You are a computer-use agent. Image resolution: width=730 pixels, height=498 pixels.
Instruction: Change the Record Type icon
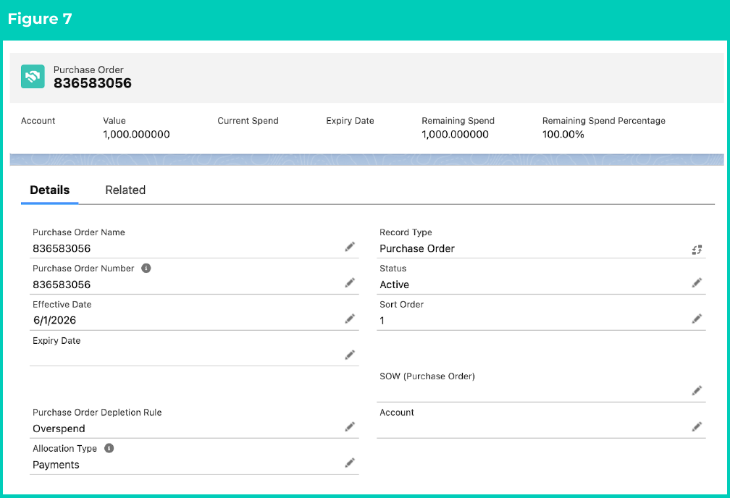pyautogui.click(x=697, y=250)
